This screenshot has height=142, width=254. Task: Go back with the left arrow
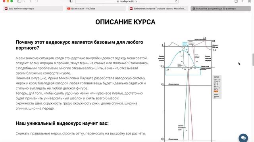pos(31,1)
